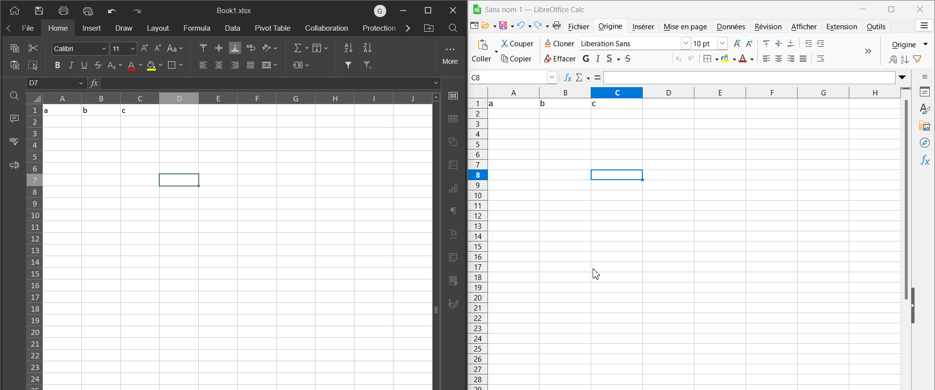Open C8 name box dropdown in LibreOffice
This screenshot has height=390, width=935.
(552, 77)
